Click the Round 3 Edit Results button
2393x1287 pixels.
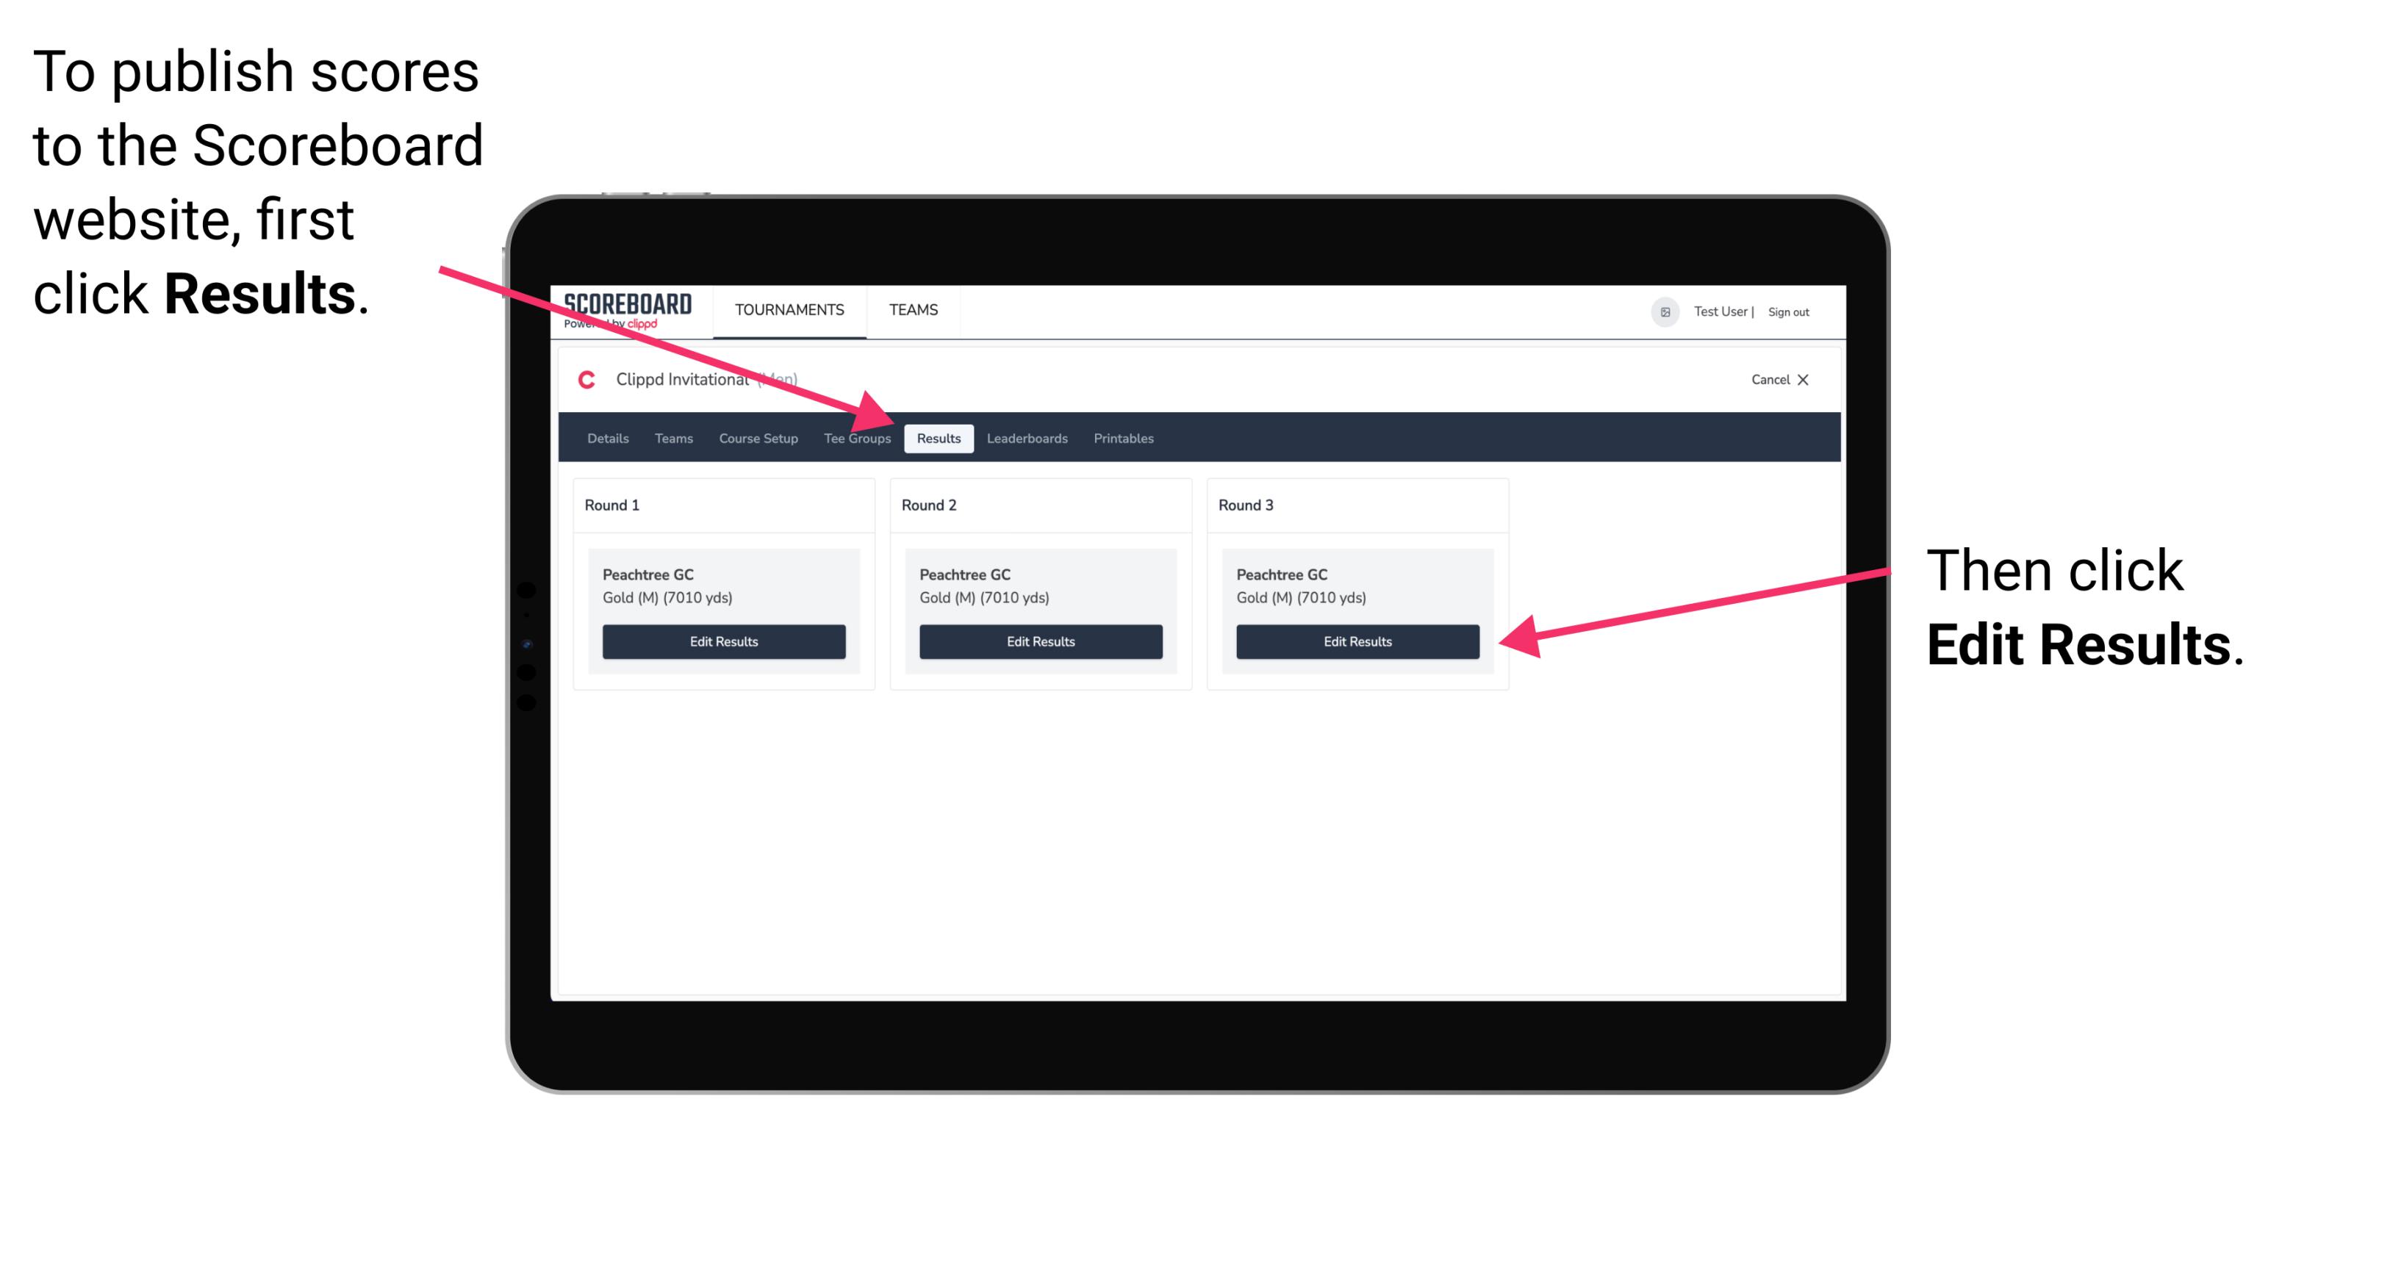1356,642
